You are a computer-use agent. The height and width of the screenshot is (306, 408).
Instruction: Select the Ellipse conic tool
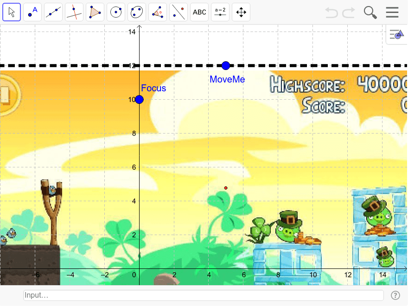click(x=137, y=12)
